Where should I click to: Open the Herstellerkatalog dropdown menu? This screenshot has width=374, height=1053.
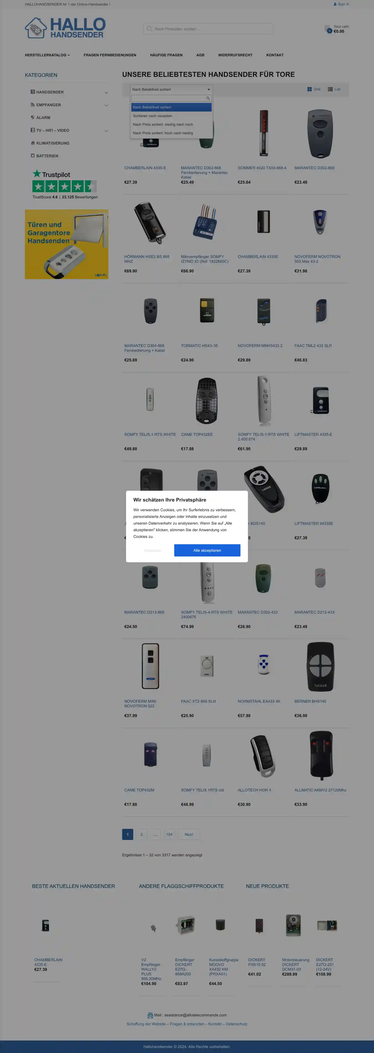[x=47, y=55]
